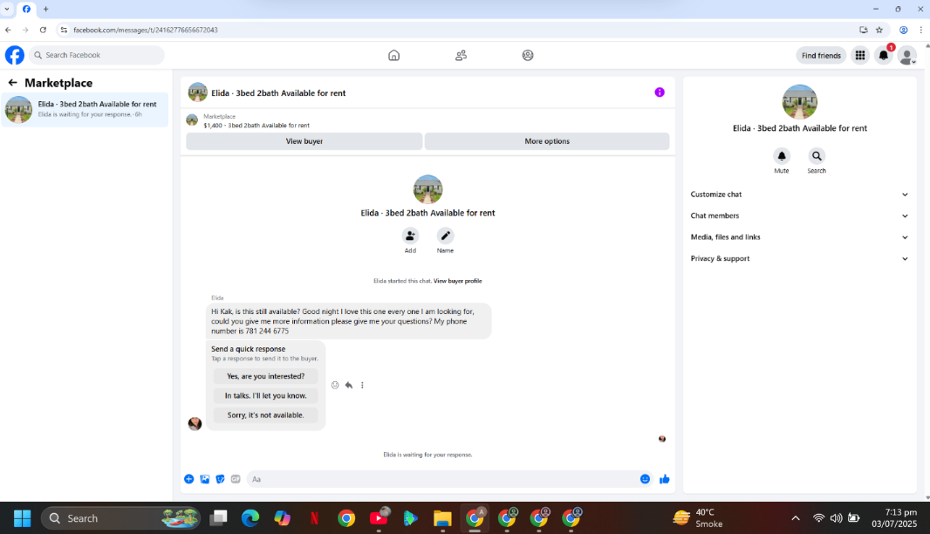
Task: Expand Chat members section
Action: click(x=799, y=216)
